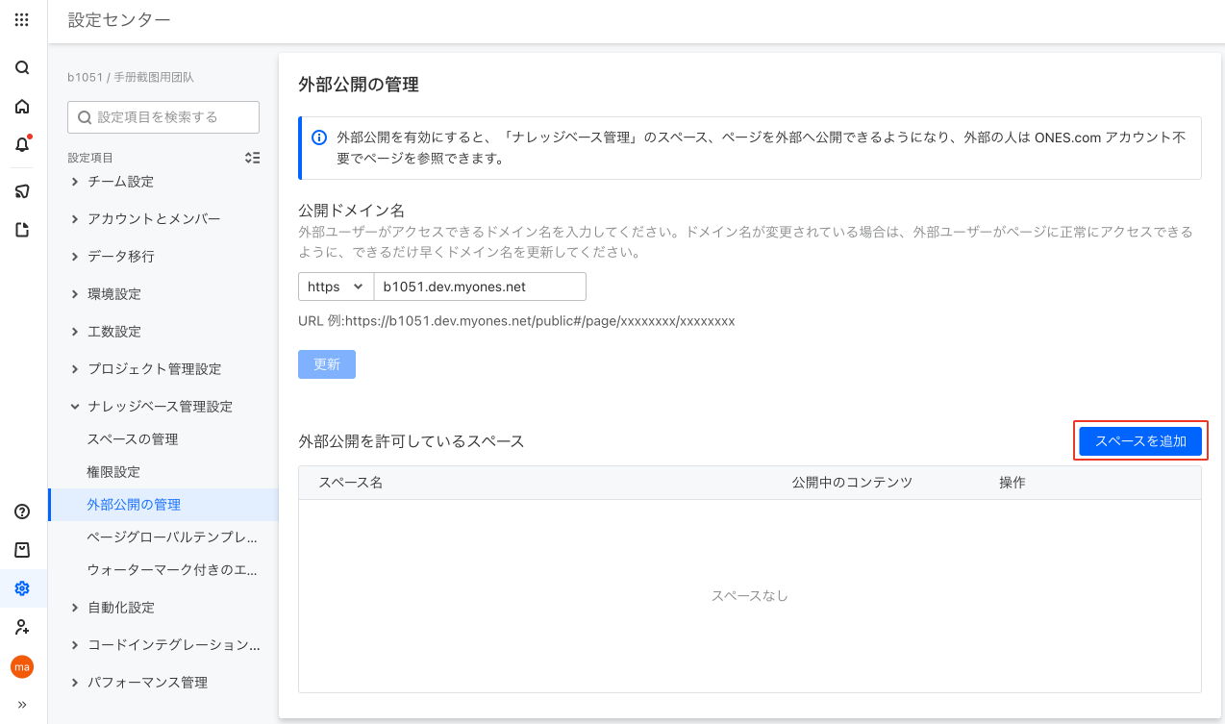Viewport: 1225px width, 724px height.
Task: Click the search magnifier icon in sidebar
Action: click(22, 68)
